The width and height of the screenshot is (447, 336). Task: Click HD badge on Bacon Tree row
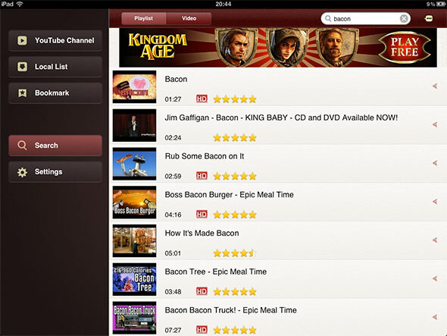tap(202, 291)
